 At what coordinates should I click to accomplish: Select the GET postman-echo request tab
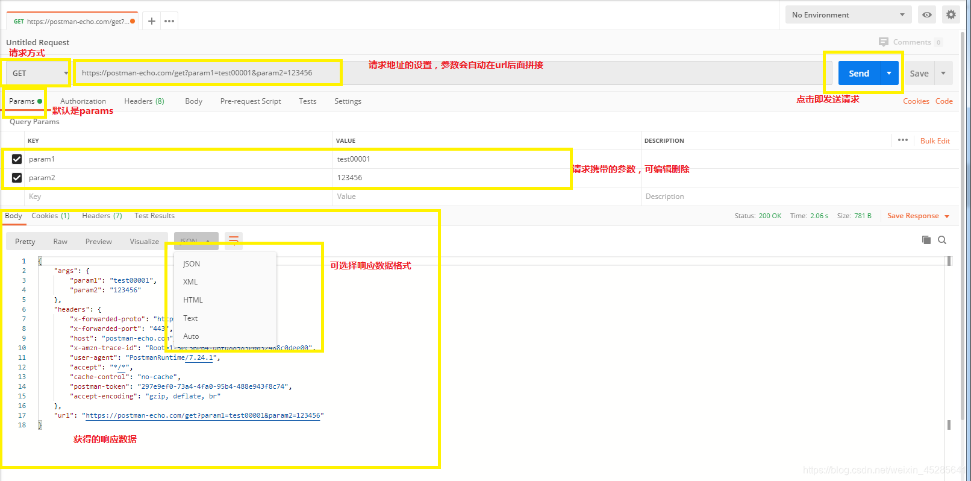pyautogui.click(x=72, y=21)
